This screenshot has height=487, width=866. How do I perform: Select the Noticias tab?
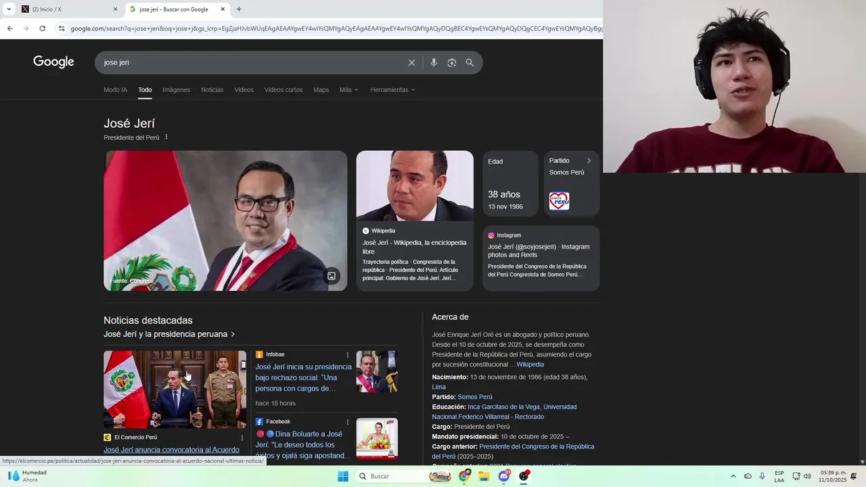click(212, 90)
